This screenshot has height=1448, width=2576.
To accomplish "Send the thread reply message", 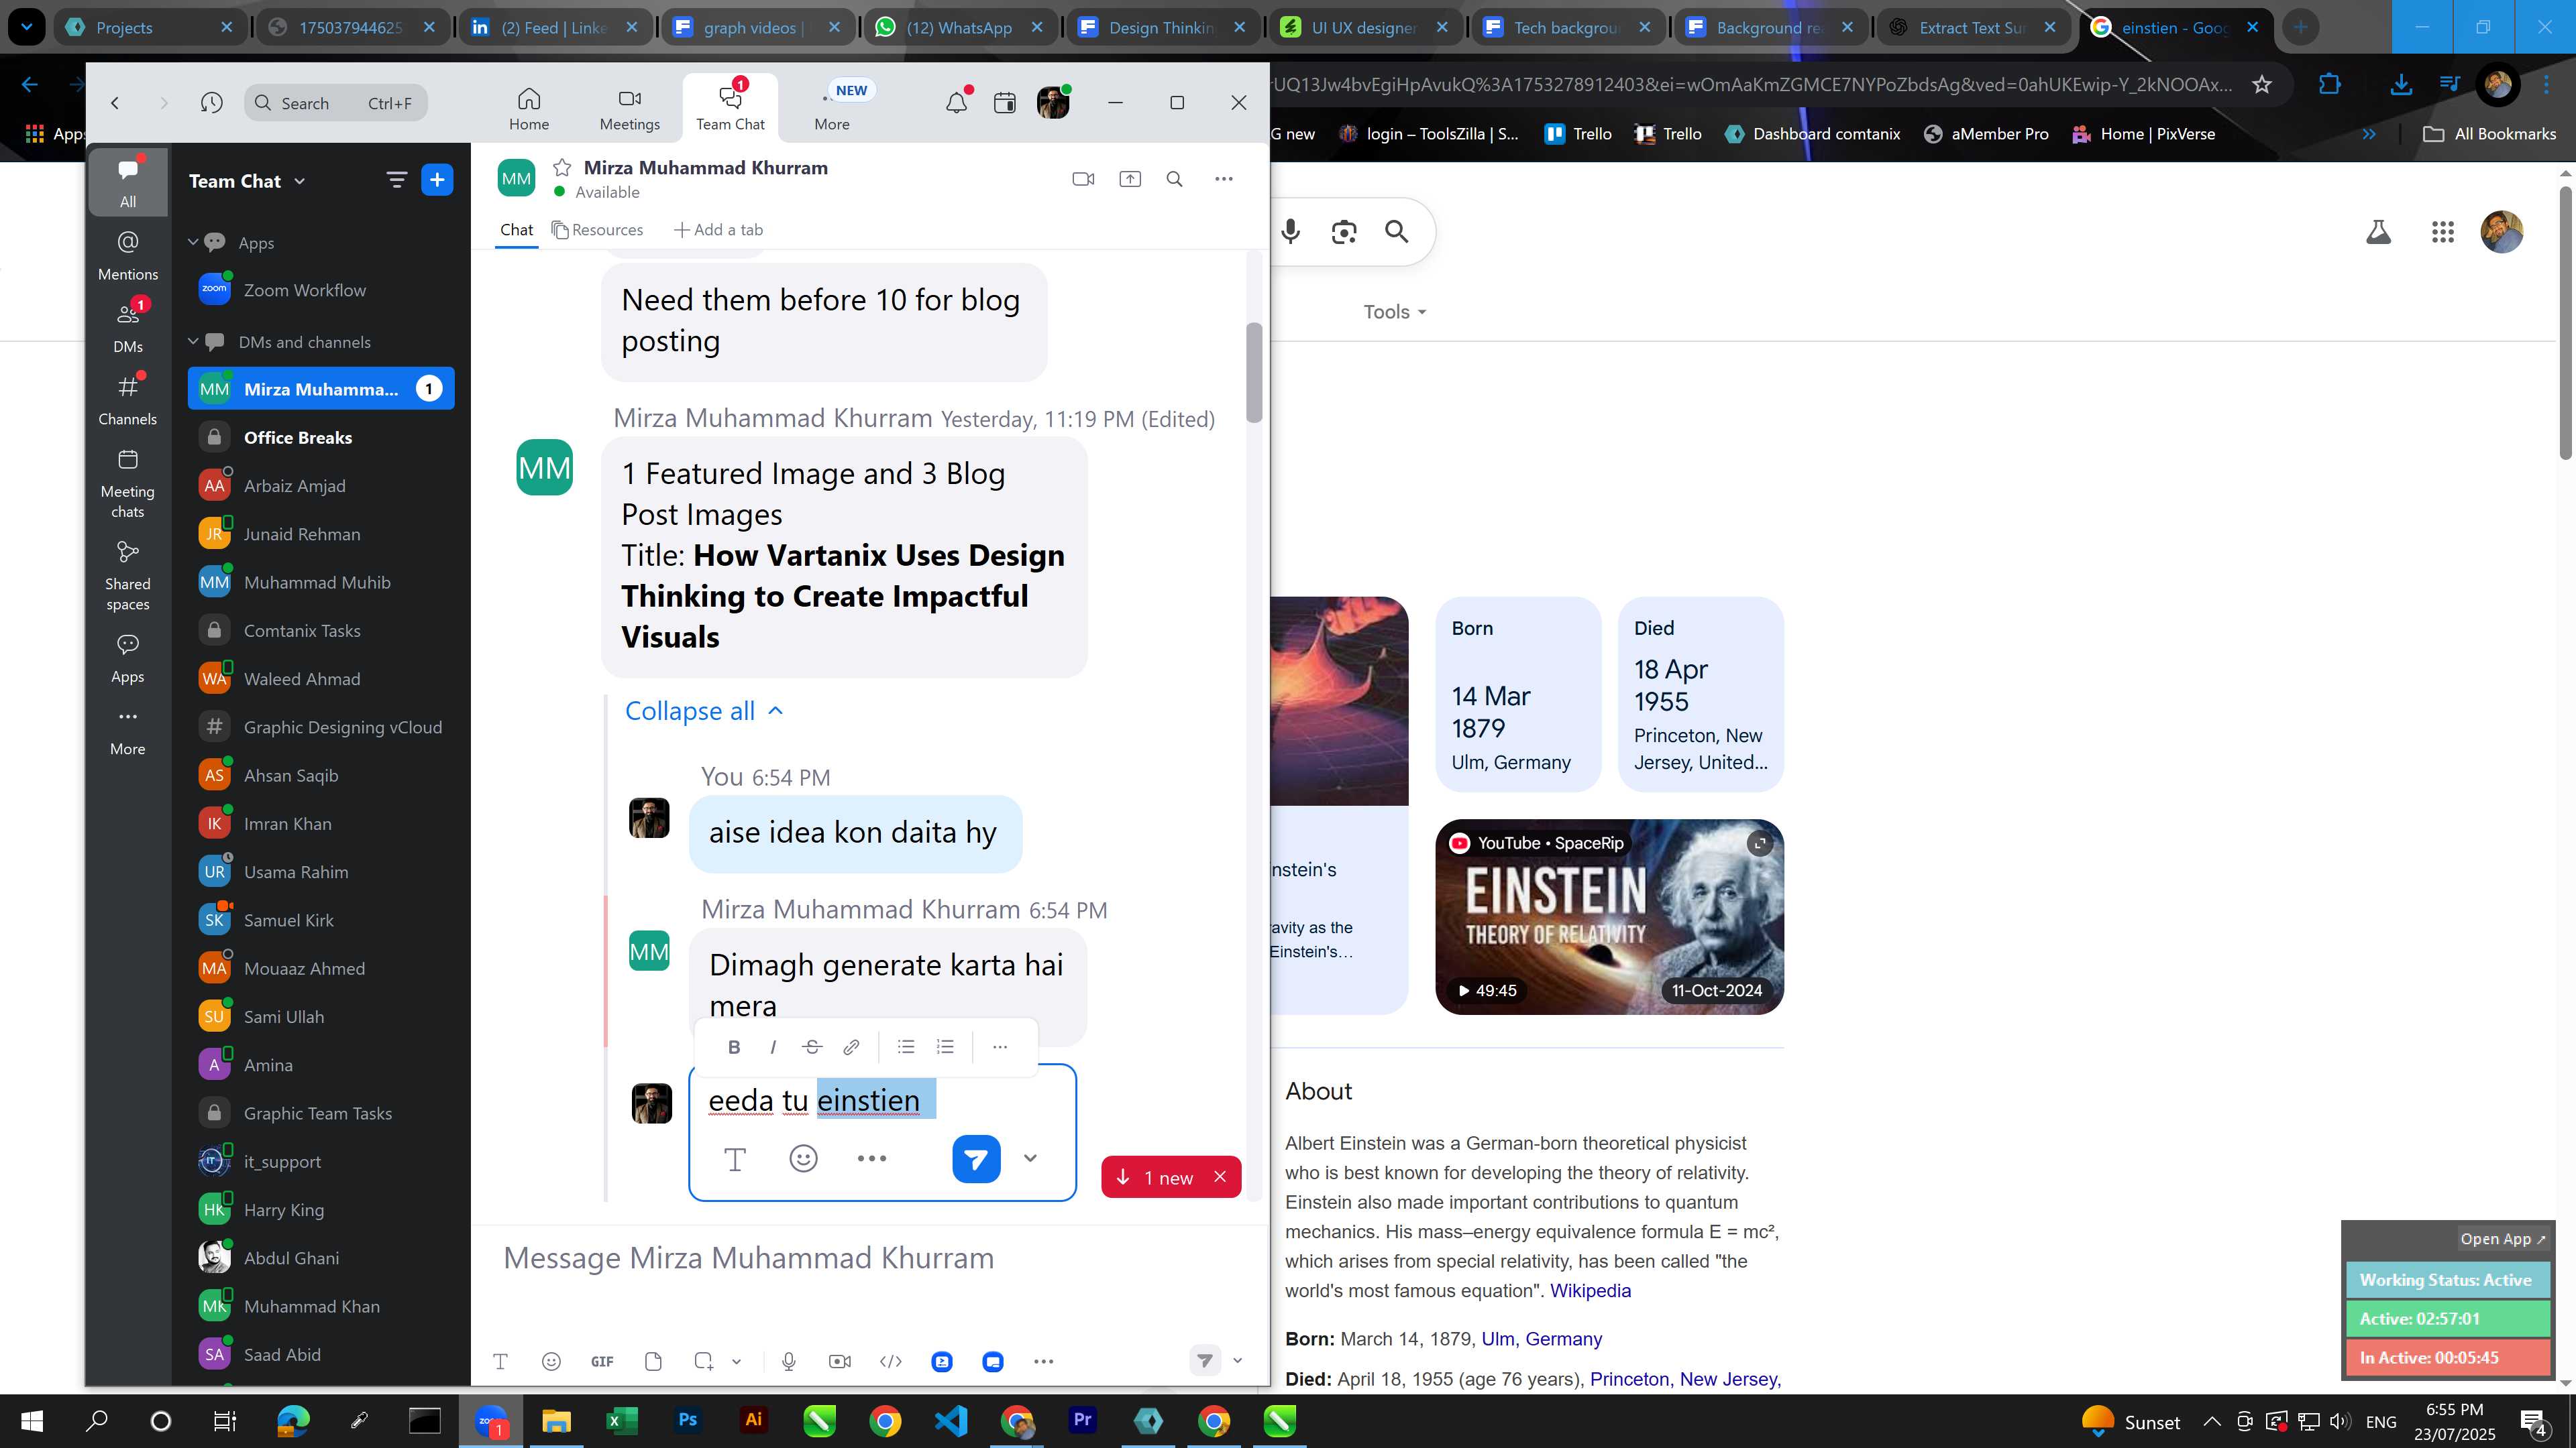I will [976, 1158].
